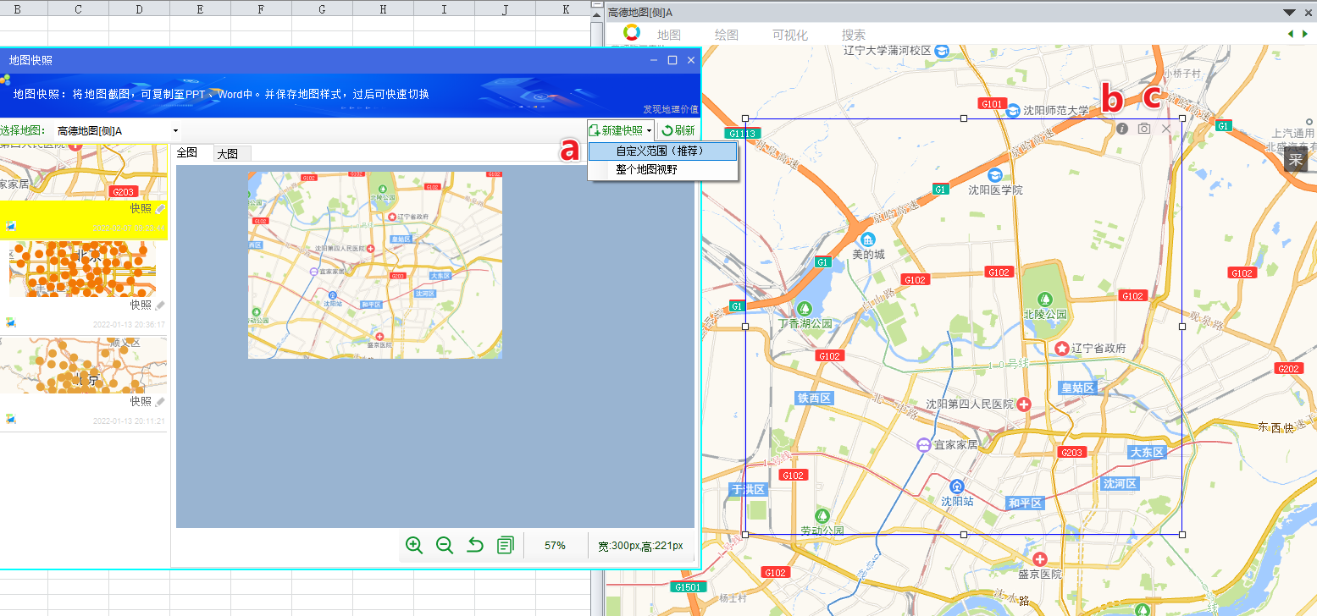Click the Shenyang map preview image
This screenshot has height=616, width=1317.
point(375,265)
